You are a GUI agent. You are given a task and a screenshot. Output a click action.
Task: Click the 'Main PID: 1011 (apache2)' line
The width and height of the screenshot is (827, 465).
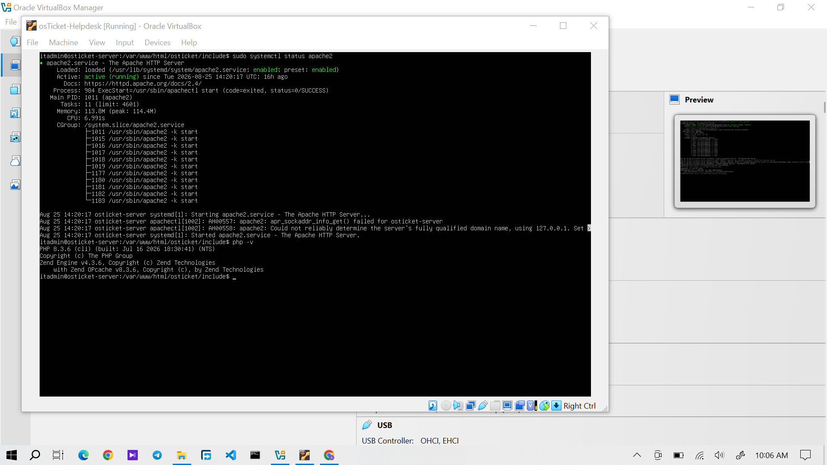(x=91, y=97)
